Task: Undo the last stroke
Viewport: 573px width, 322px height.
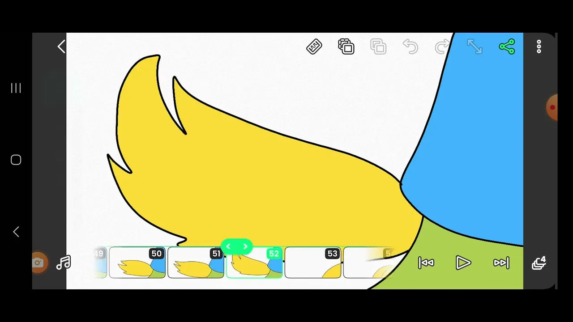Action: 411,47
